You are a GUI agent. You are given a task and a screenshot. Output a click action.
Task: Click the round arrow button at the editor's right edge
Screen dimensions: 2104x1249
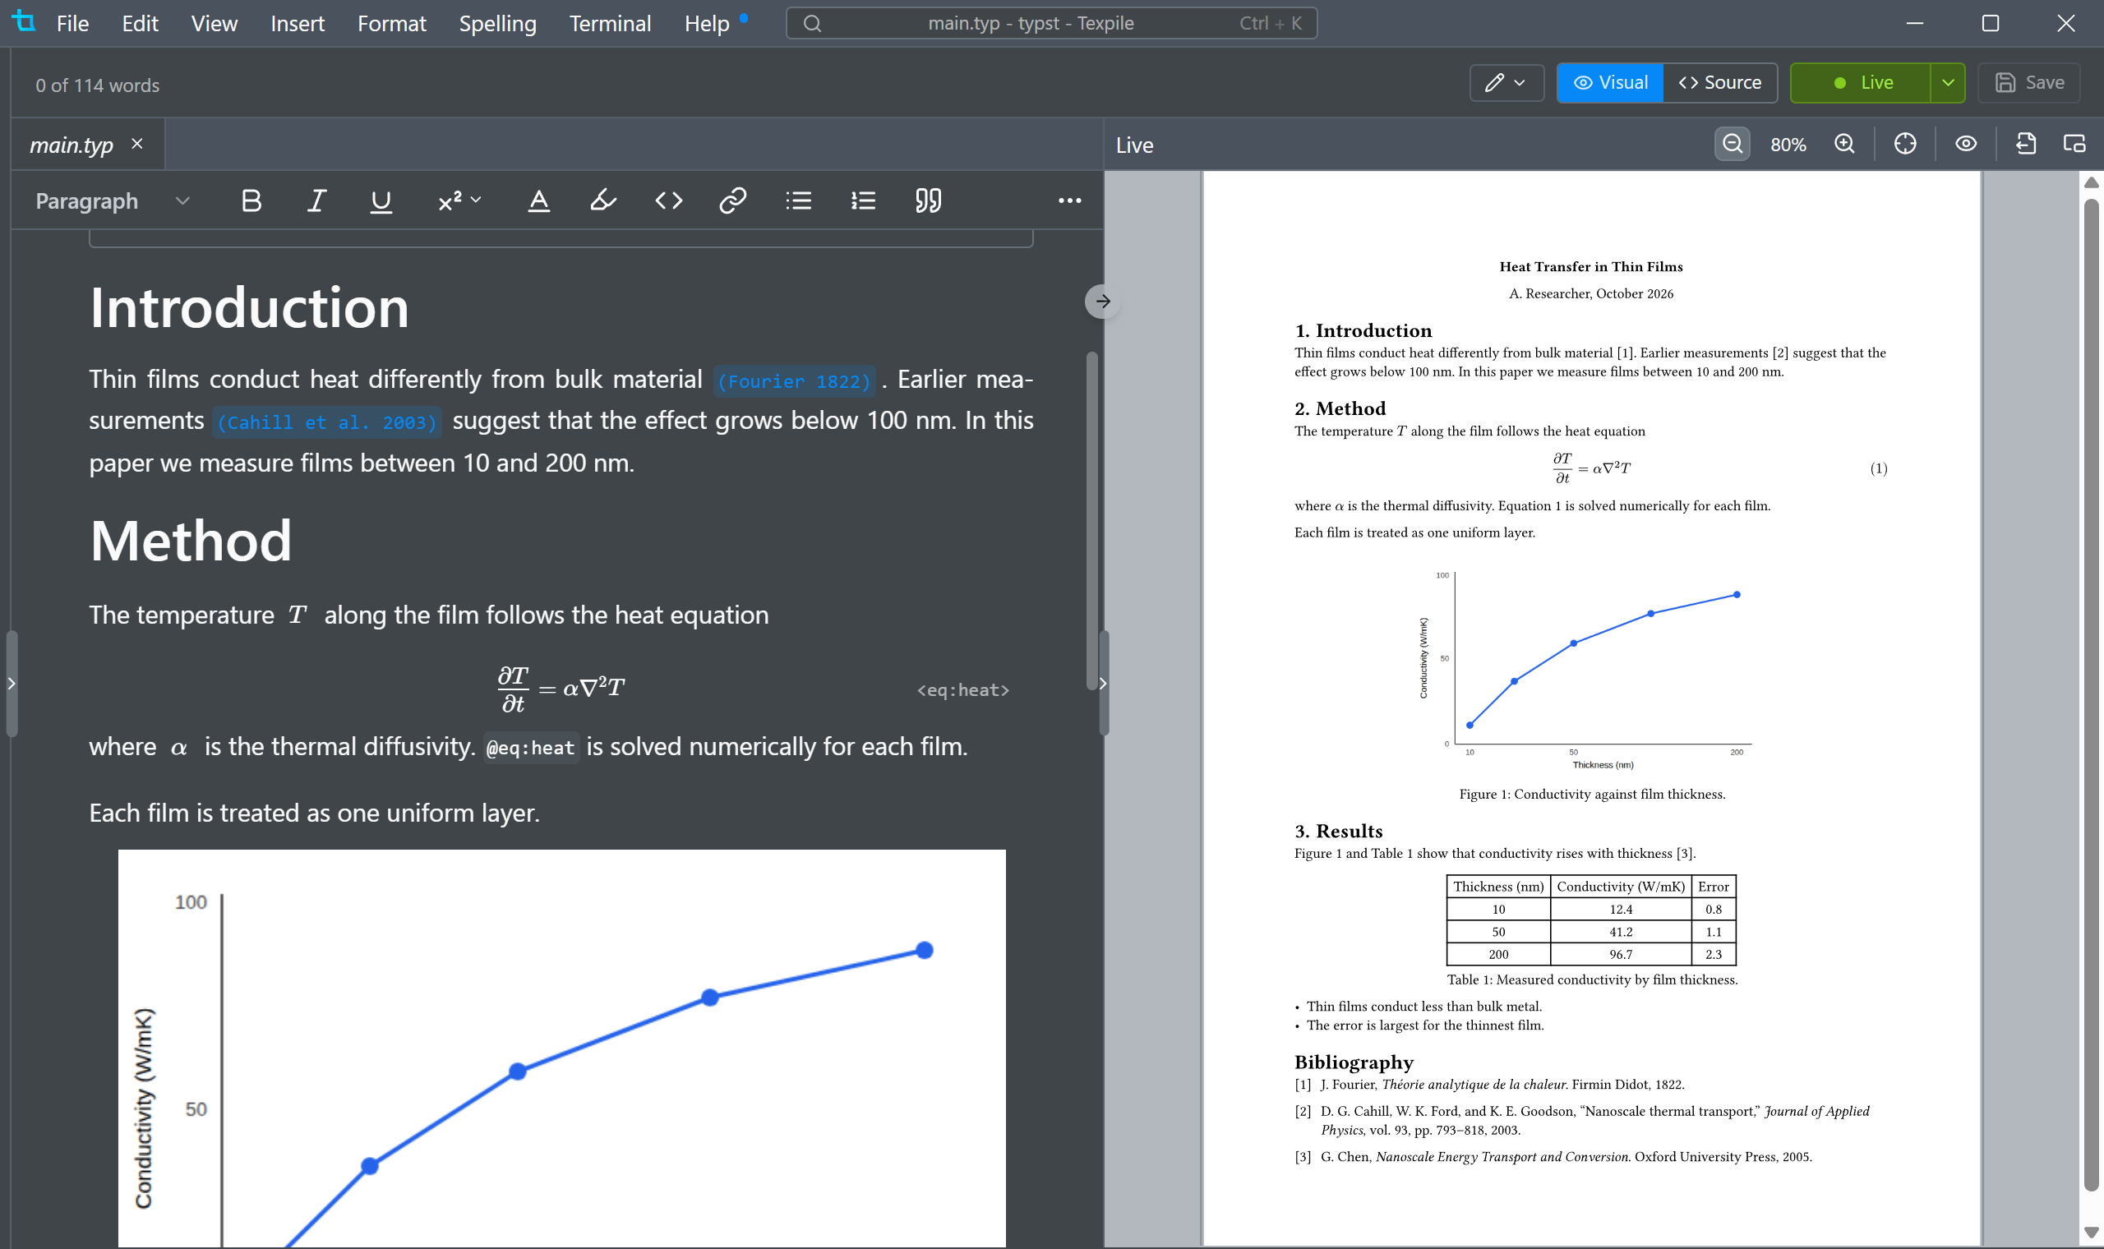click(1102, 302)
